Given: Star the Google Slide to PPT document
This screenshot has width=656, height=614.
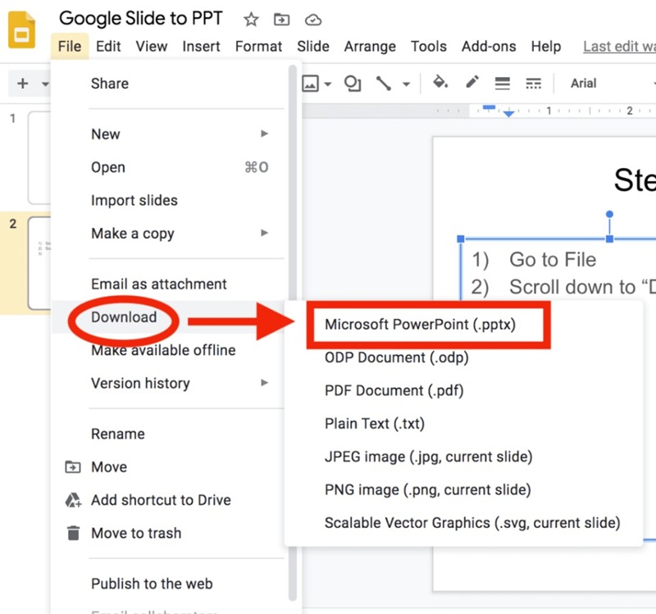Looking at the screenshot, I should (250, 19).
